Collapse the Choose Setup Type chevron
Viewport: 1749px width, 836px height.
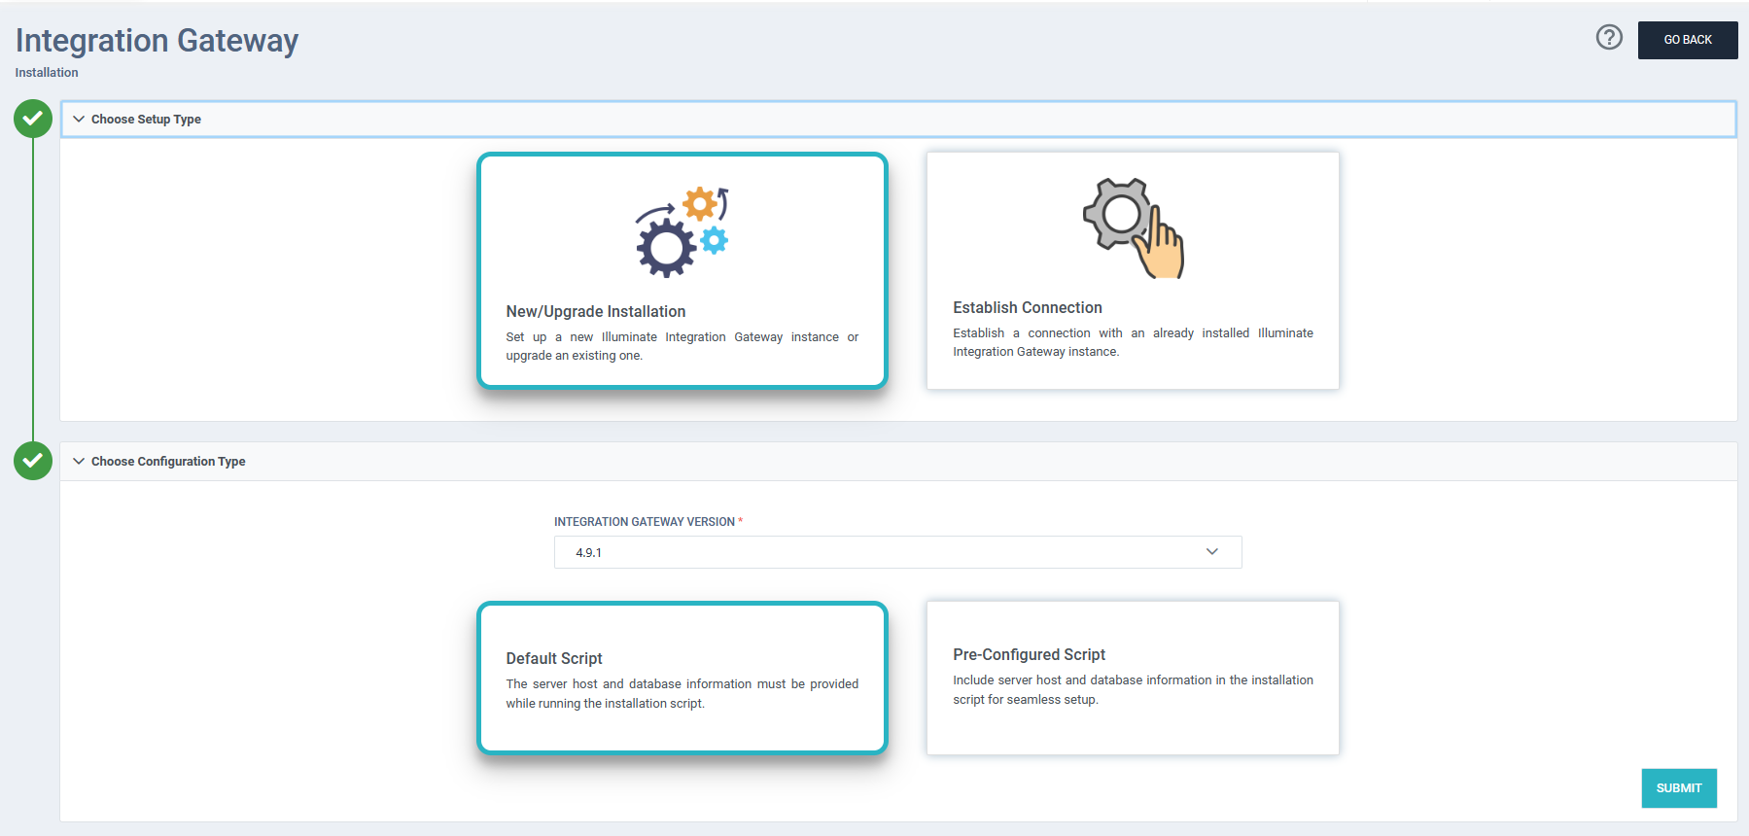[79, 119]
